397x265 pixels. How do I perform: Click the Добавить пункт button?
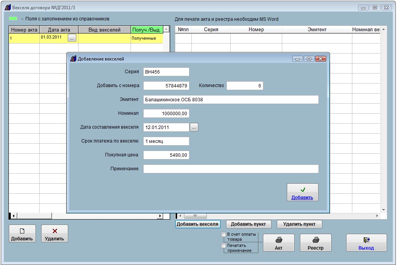click(248, 224)
